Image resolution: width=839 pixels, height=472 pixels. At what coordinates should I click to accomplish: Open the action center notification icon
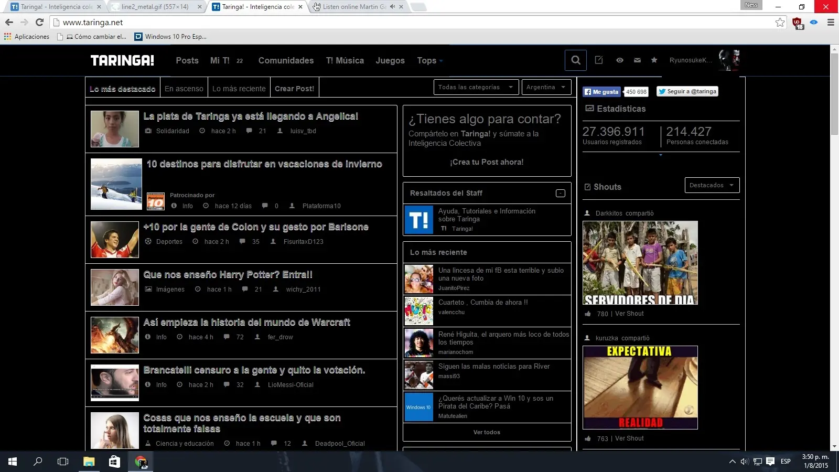point(770,462)
